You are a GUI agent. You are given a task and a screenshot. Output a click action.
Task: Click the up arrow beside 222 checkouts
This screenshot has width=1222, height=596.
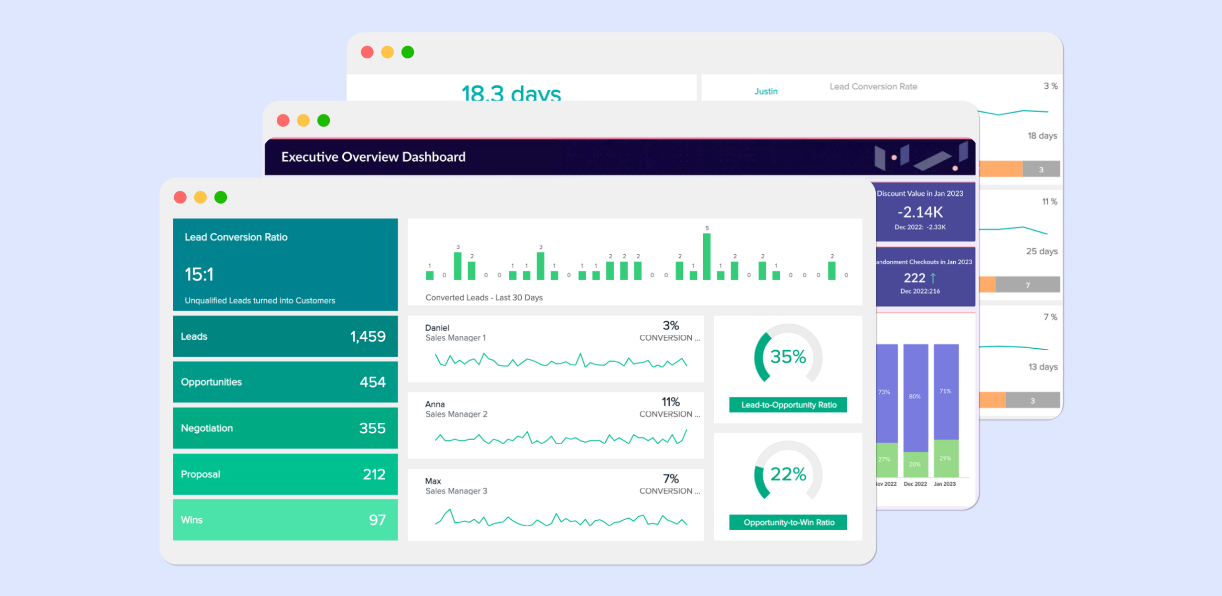point(933,278)
